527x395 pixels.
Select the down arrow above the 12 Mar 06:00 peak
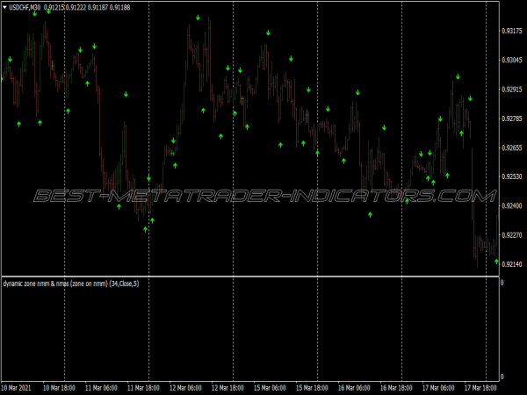click(x=198, y=18)
